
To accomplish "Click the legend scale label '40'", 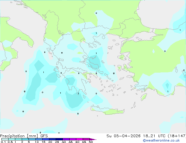I will (77, 142).
